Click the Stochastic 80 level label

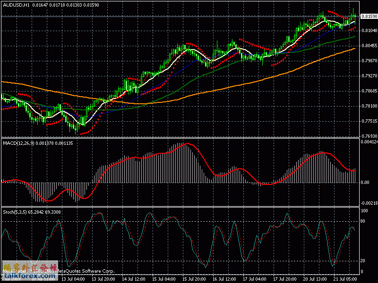click(x=363, y=221)
